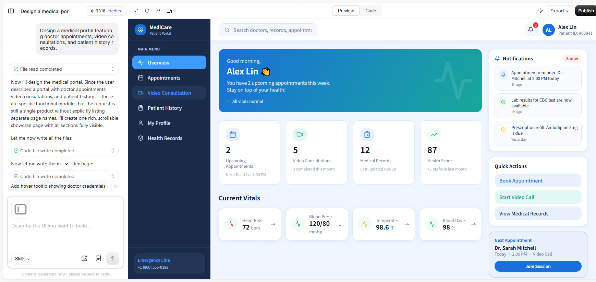
Task: Click the share arrow icon in toolbar
Action: click(158, 11)
